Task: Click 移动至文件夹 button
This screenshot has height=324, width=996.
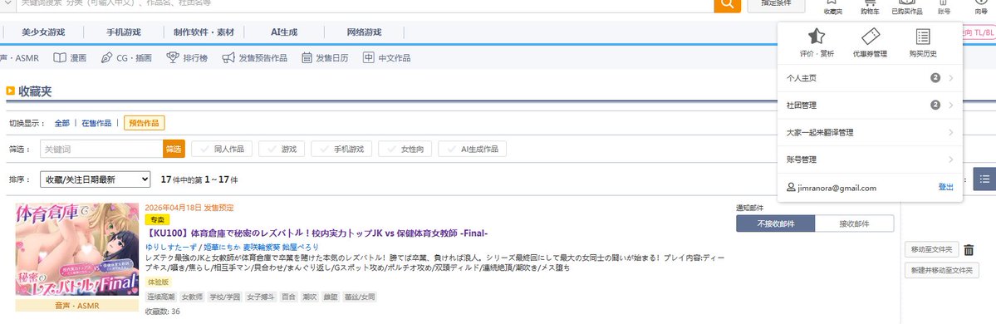Action: 932,250
